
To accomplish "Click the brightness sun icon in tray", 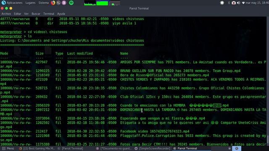I will click(222, 3).
